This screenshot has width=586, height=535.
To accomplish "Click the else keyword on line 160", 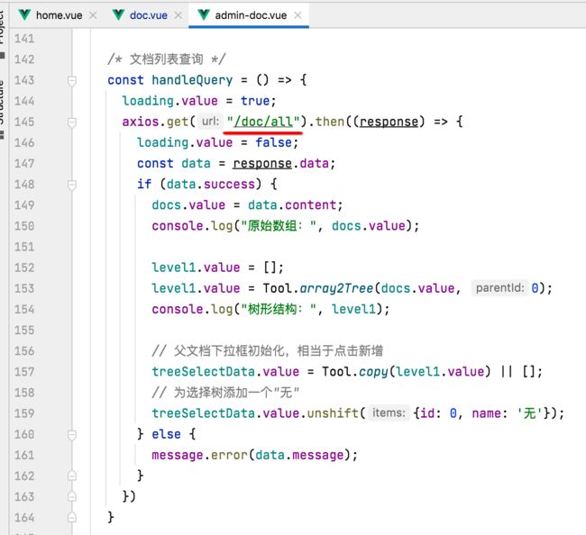I will [x=166, y=434].
